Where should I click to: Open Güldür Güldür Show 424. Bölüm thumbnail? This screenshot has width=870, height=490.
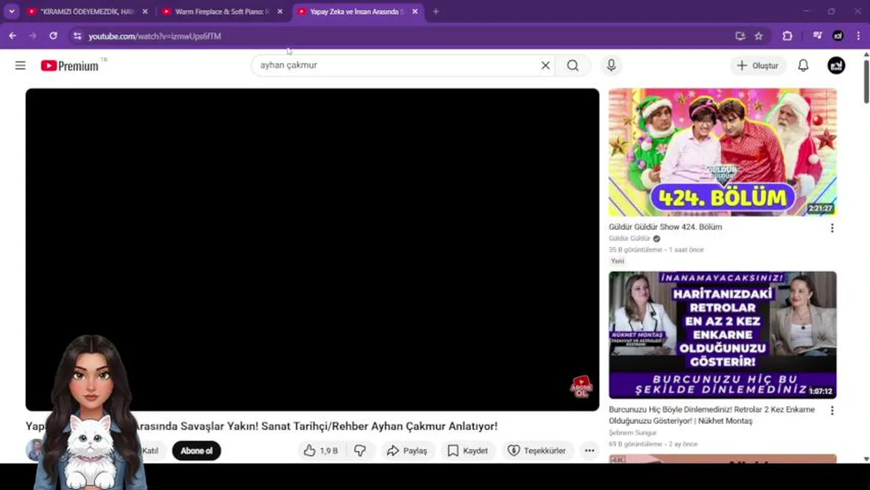point(722,152)
